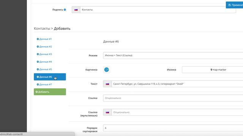This screenshot has height=136, width=243.
Task: Click minus icon of Данные #4
Action: coord(38,62)
